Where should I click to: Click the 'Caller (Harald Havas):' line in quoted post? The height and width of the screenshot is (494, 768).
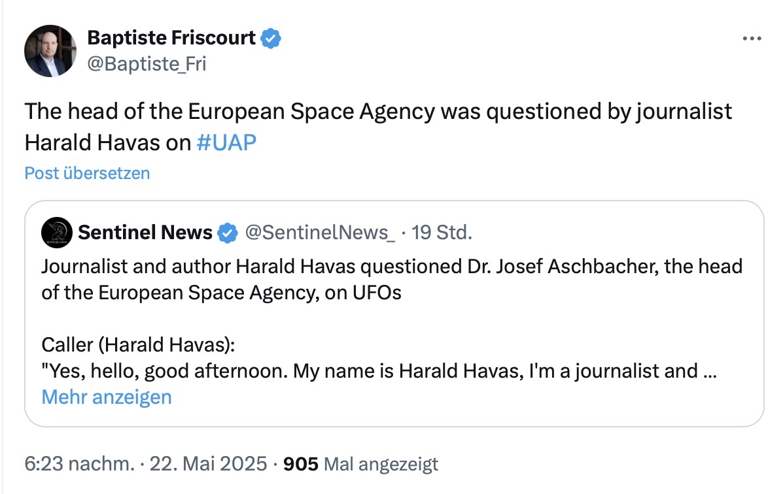(x=138, y=345)
